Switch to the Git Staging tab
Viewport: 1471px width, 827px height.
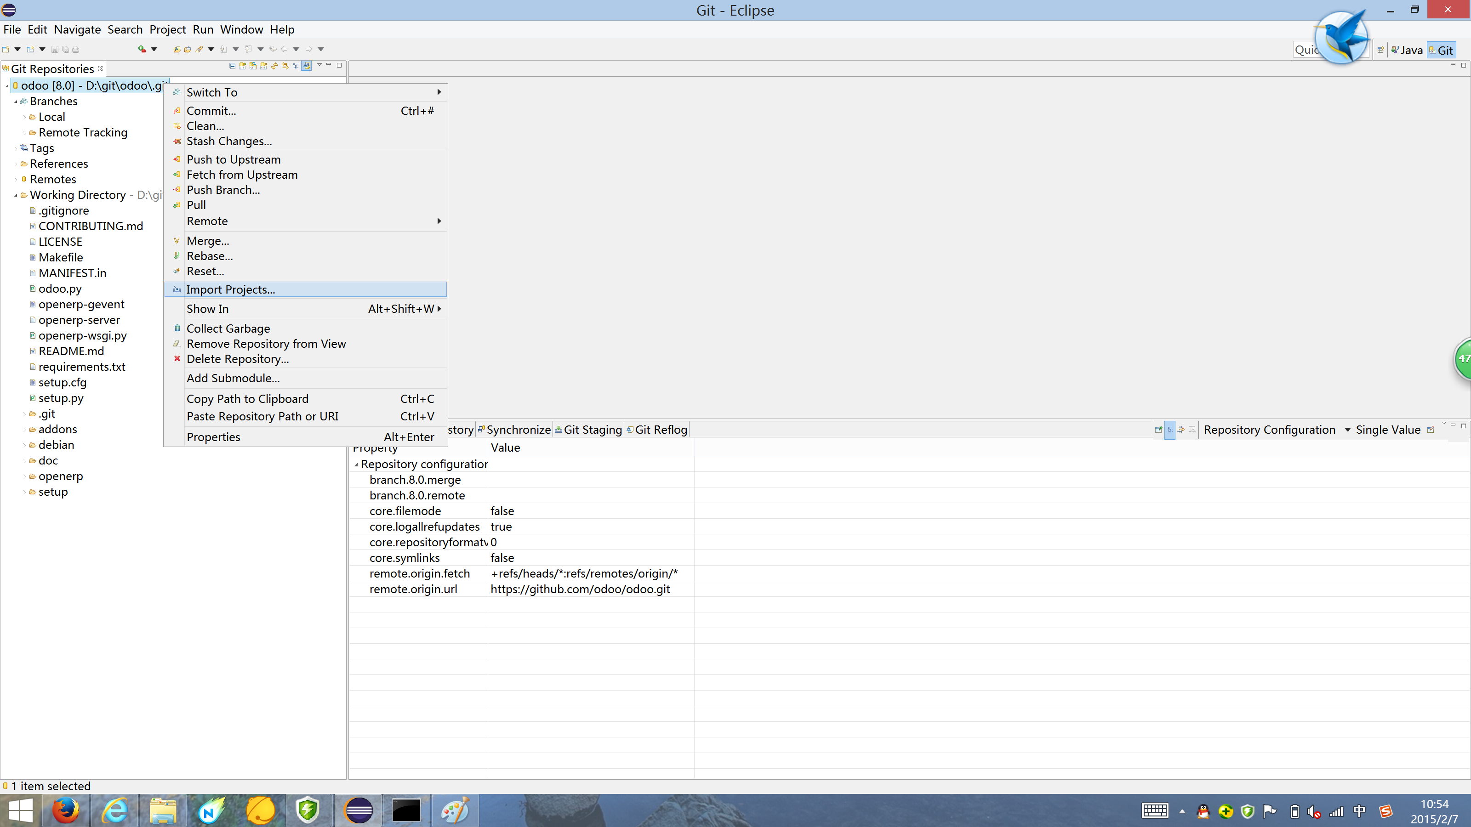coord(588,430)
